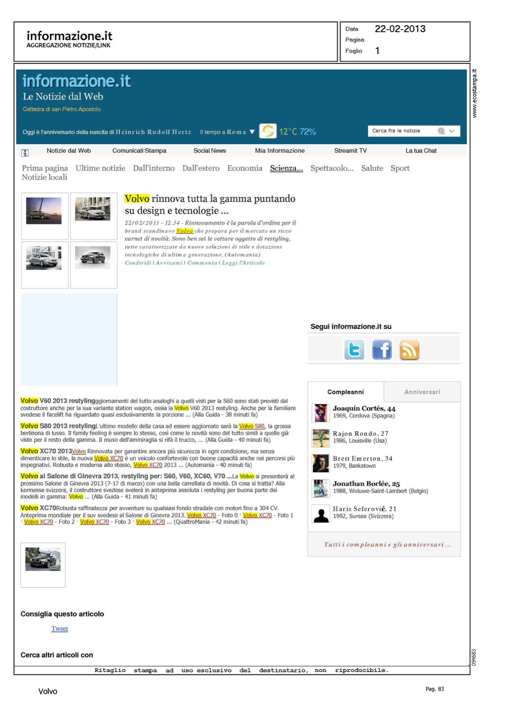Expand the search options arrow
Screen dimensions: 506x711
point(452,131)
